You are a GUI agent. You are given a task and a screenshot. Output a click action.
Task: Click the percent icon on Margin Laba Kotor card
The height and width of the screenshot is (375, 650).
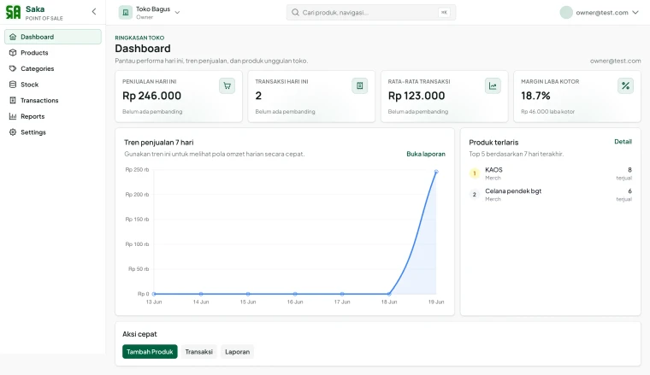625,85
